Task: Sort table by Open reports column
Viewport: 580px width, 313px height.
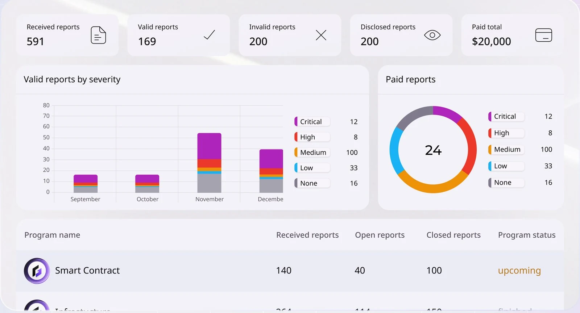Action: click(x=380, y=235)
